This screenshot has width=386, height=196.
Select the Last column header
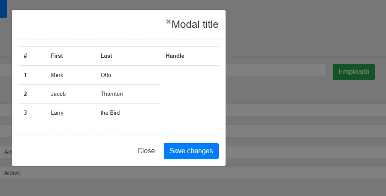pyautogui.click(x=106, y=56)
